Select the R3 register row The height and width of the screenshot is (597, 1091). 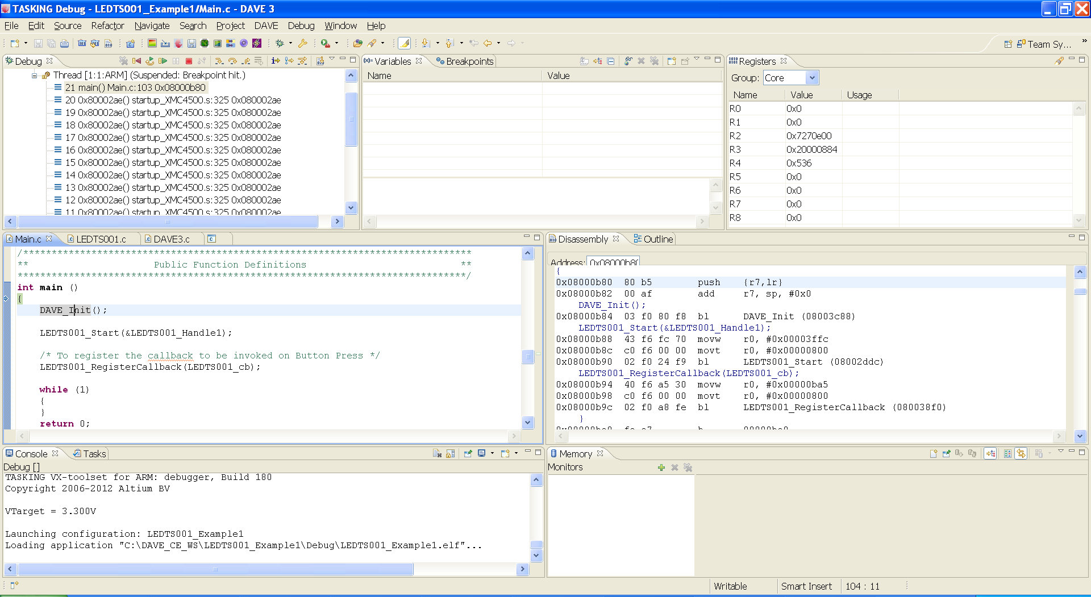coord(900,149)
